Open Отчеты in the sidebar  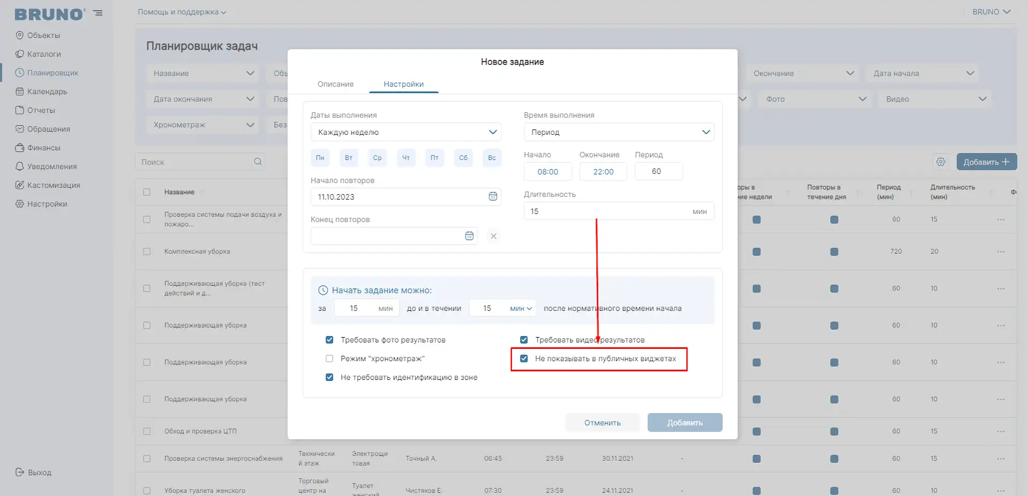[x=35, y=110]
